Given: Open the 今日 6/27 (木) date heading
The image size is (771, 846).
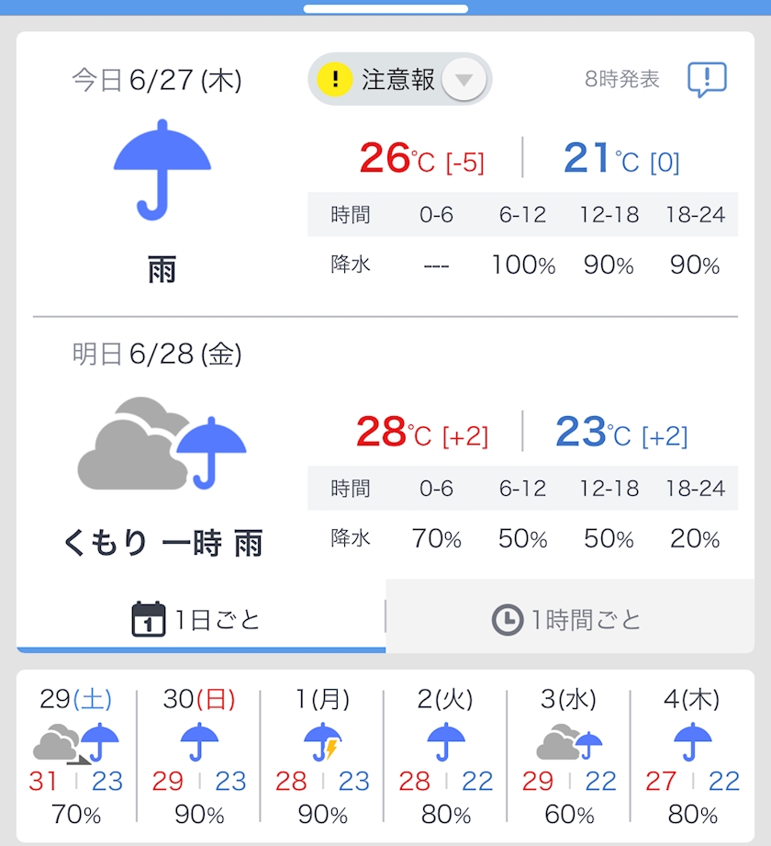Looking at the screenshot, I should coord(157,81).
